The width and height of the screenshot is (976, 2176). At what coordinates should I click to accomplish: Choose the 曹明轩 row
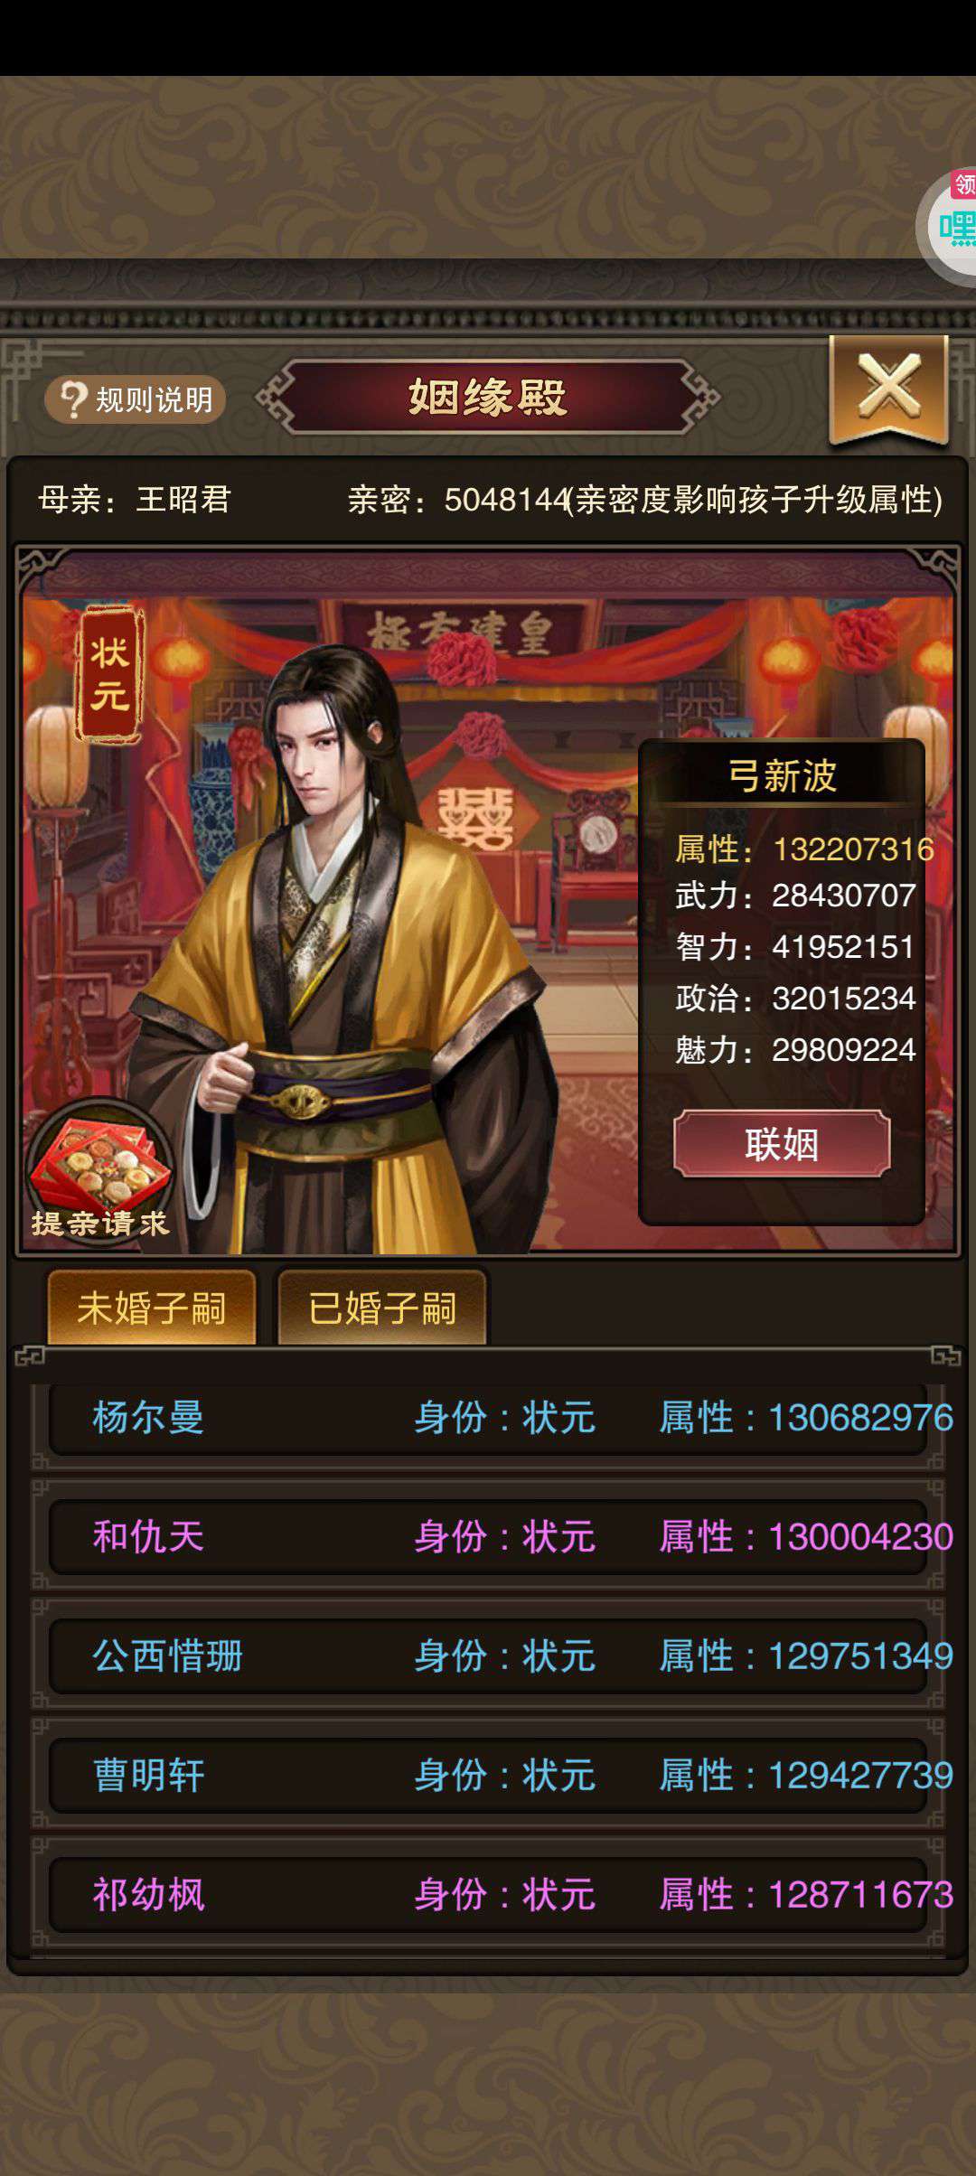point(488,1775)
